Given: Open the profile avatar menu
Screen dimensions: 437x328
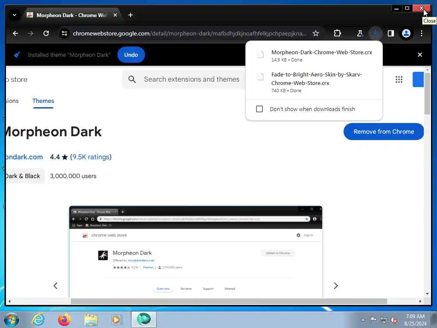Looking at the screenshot, I should pyautogui.click(x=406, y=33).
